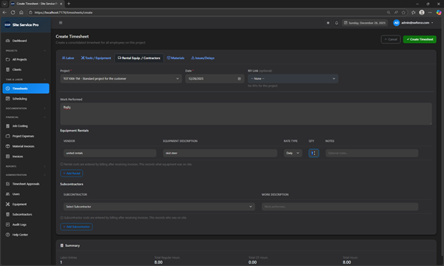Click the Add Subcontractor button
The image size is (444, 266).
[x=76, y=227]
